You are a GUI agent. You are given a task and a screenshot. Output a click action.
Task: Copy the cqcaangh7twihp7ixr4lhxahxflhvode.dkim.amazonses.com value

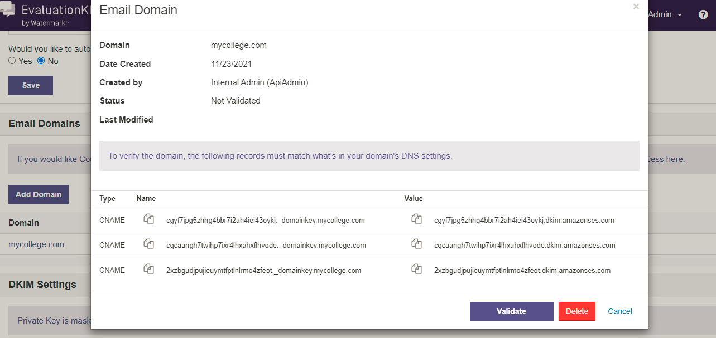point(416,244)
